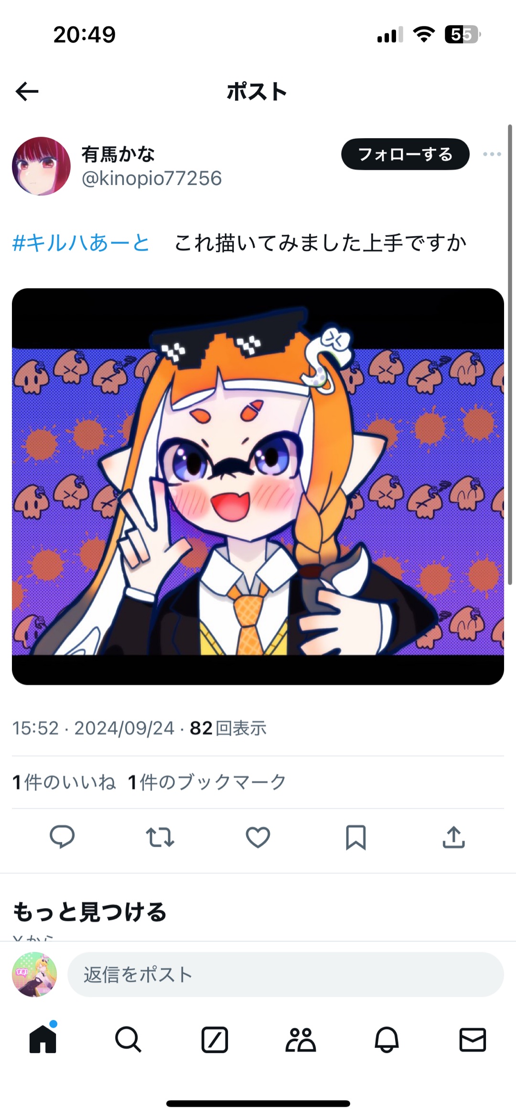Tap the repost arrows icon

coord(160,837)
